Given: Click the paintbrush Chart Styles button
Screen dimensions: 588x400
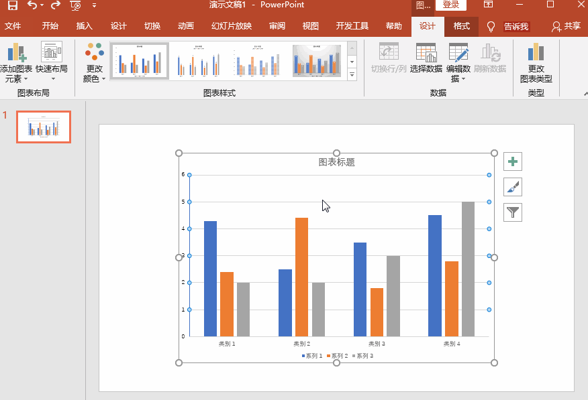Looking at the screenshot, I should pos(513,187).
